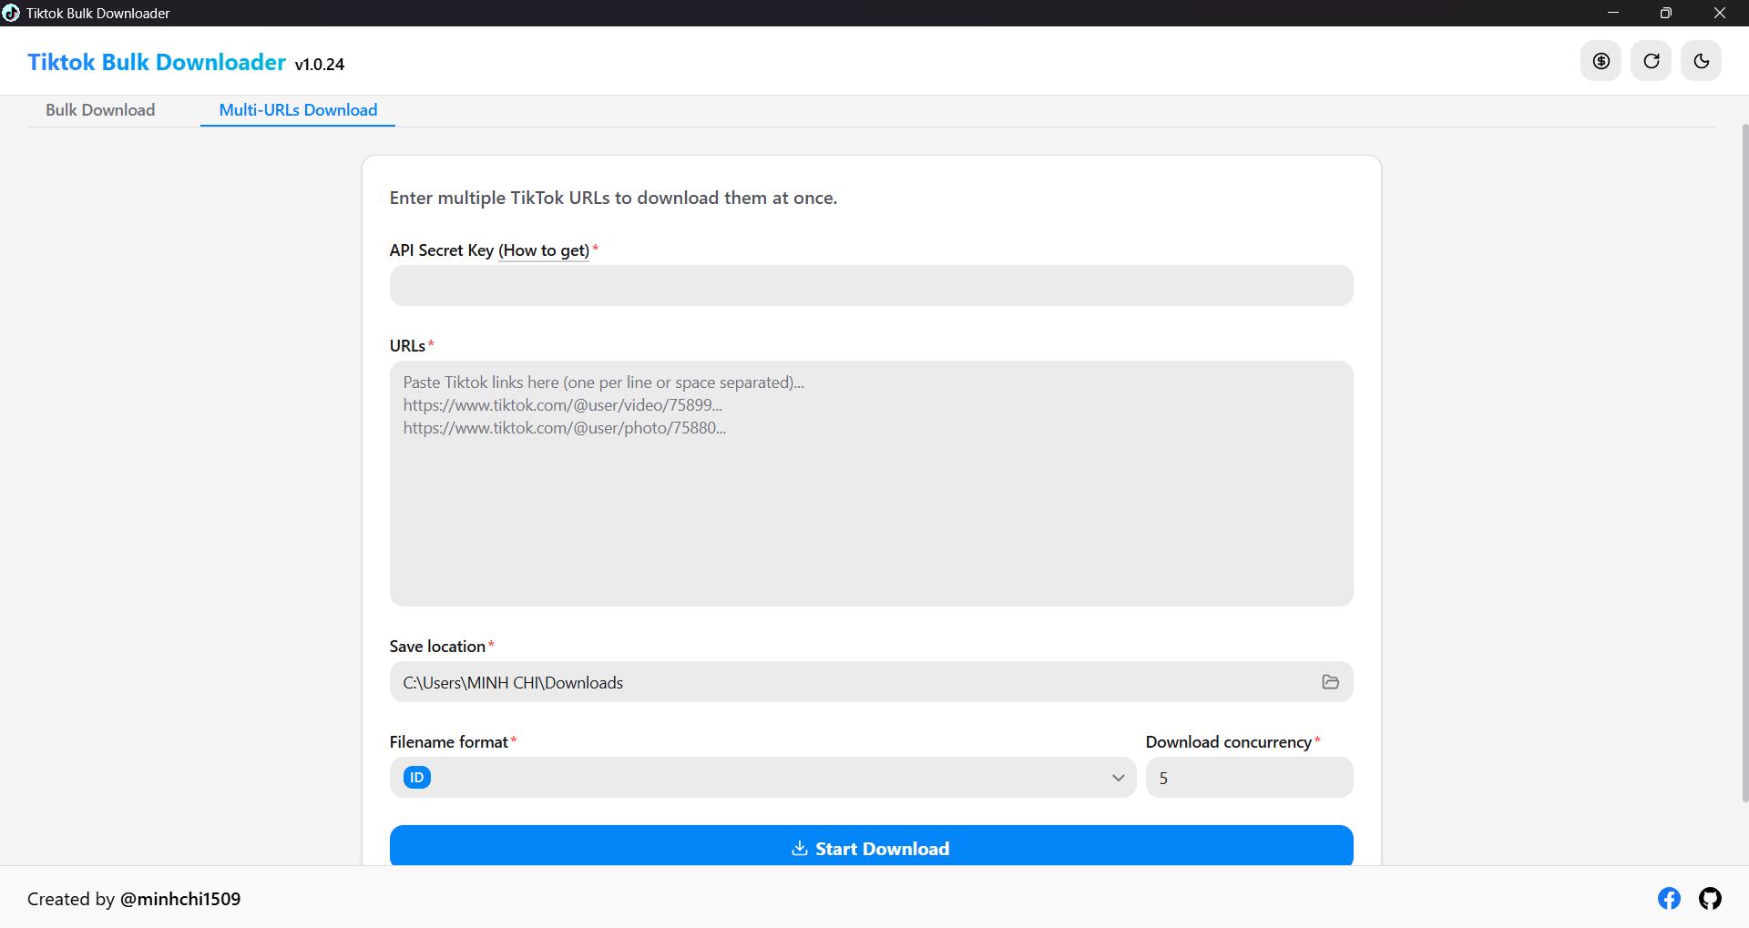
Task: Browse folder icon in Save location field
Action: 1330,682
